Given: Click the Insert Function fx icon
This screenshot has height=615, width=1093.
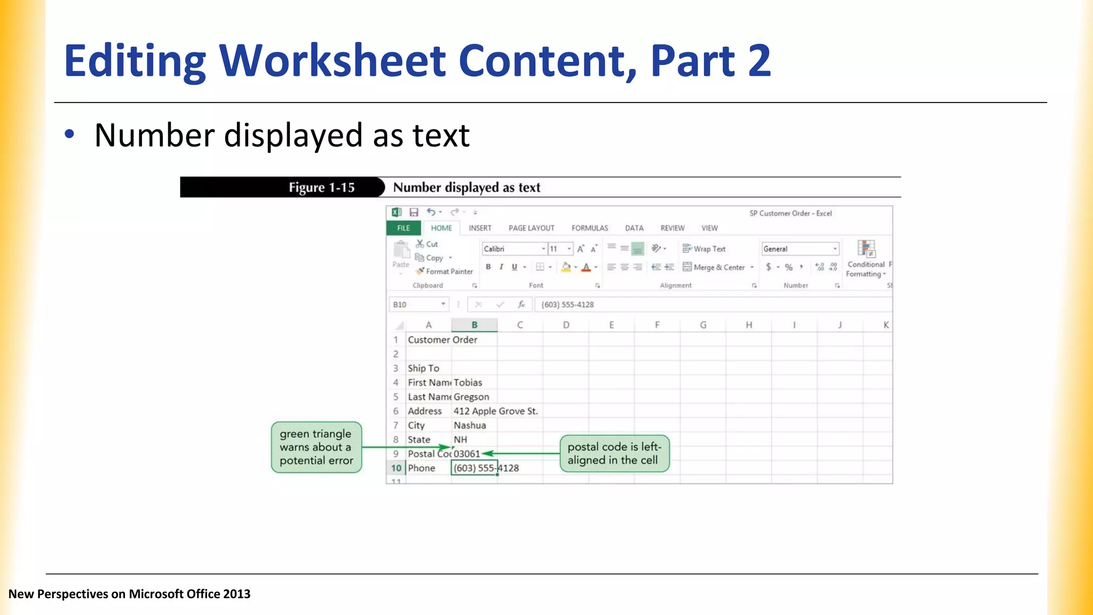Looking at the screenshot, I should tap(521, 304).
